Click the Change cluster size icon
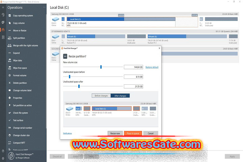The width and height of the screenshot is (243, 162). tap(9, 135)
